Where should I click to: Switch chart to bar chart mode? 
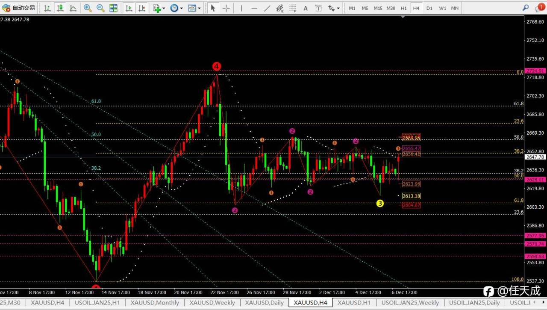(x=47, y=8)
